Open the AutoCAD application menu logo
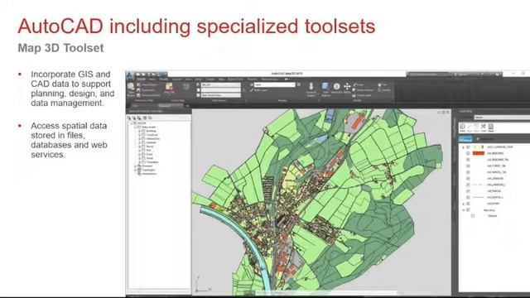This screenshot has width=530, height=298. [130, 74]
